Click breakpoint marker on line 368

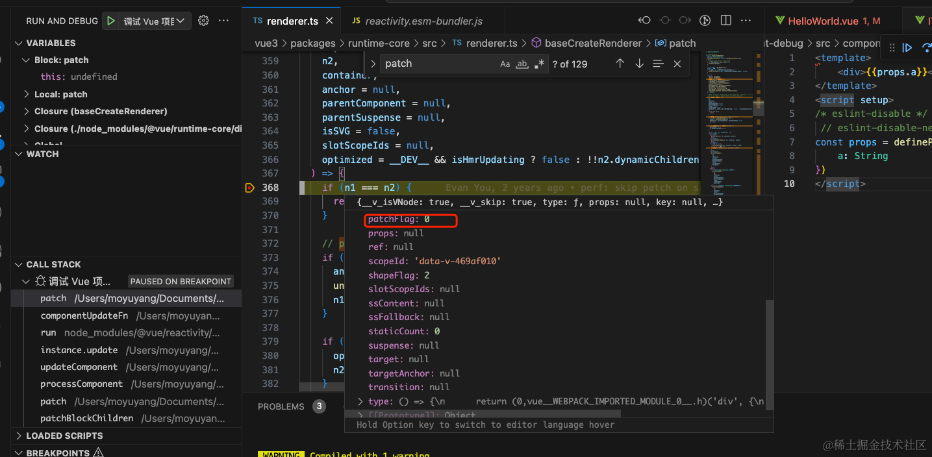point(249,188)
